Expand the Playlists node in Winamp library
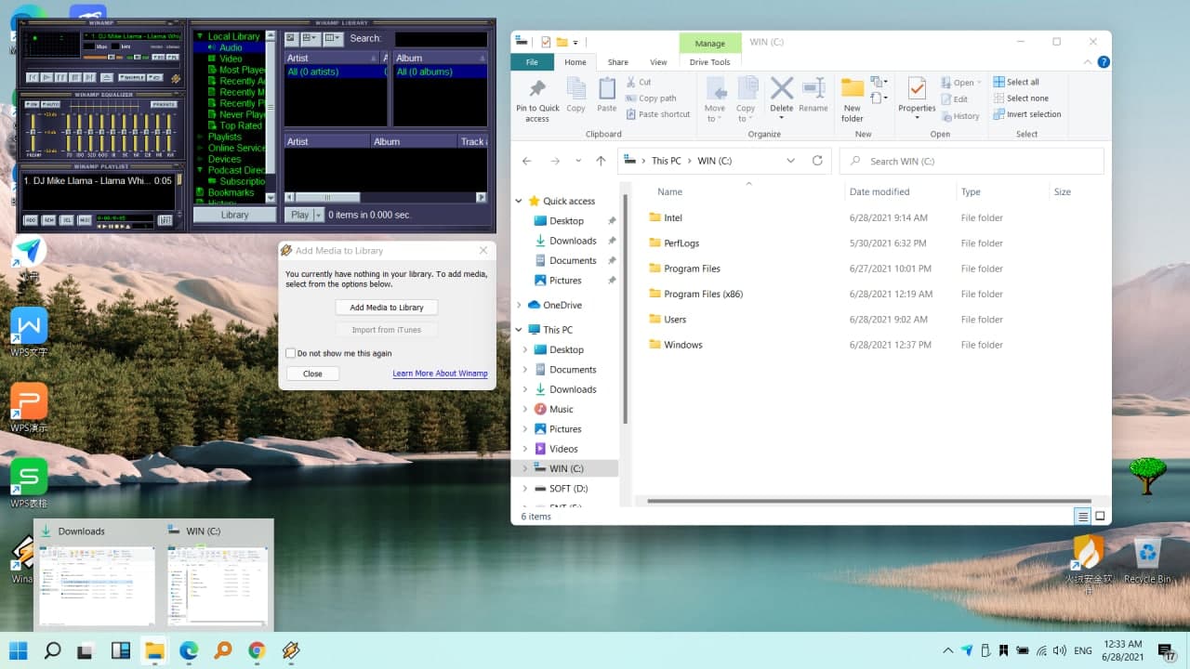 [199, 137]
